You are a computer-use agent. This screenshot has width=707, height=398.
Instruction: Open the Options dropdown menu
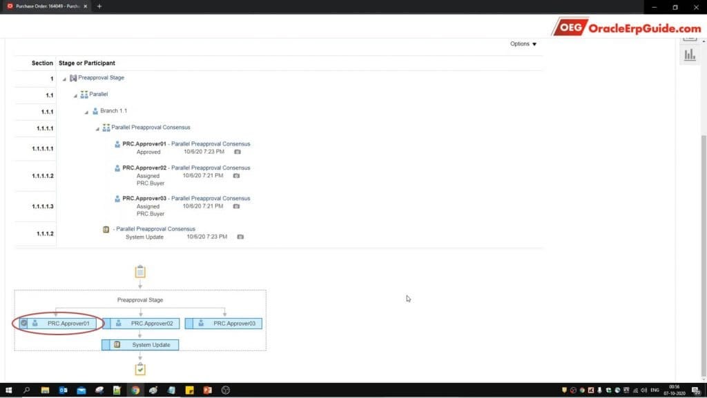click(x=523, y=44)
